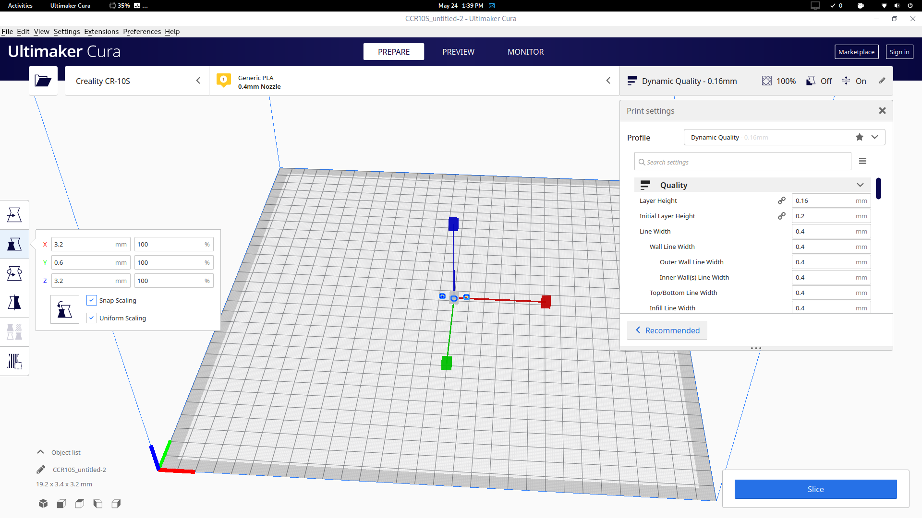Click the link icon beside Layer Height
Viewport: 922px width, 518px height.
pos(782,200)
